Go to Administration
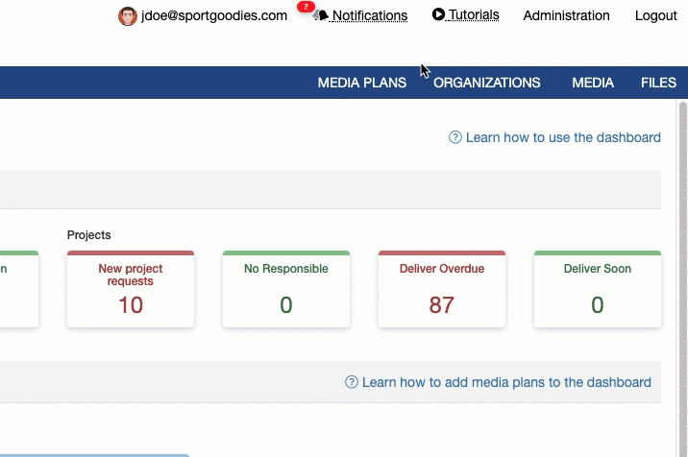 coord(566,15)
